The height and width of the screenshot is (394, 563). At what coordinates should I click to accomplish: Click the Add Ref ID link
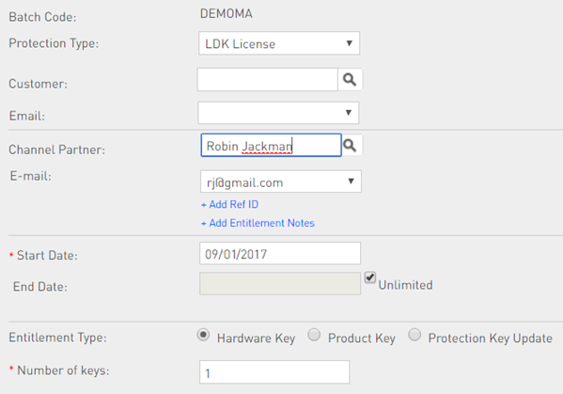coord(229,204)
